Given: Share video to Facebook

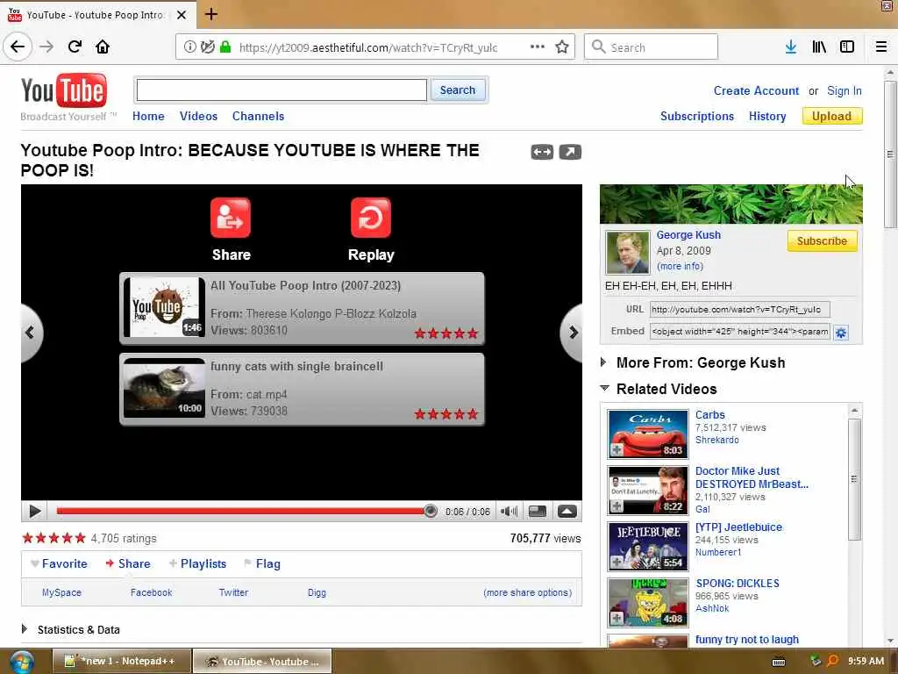Looking at the screenshot, I should pyautogui.click(x=151, y=592).
